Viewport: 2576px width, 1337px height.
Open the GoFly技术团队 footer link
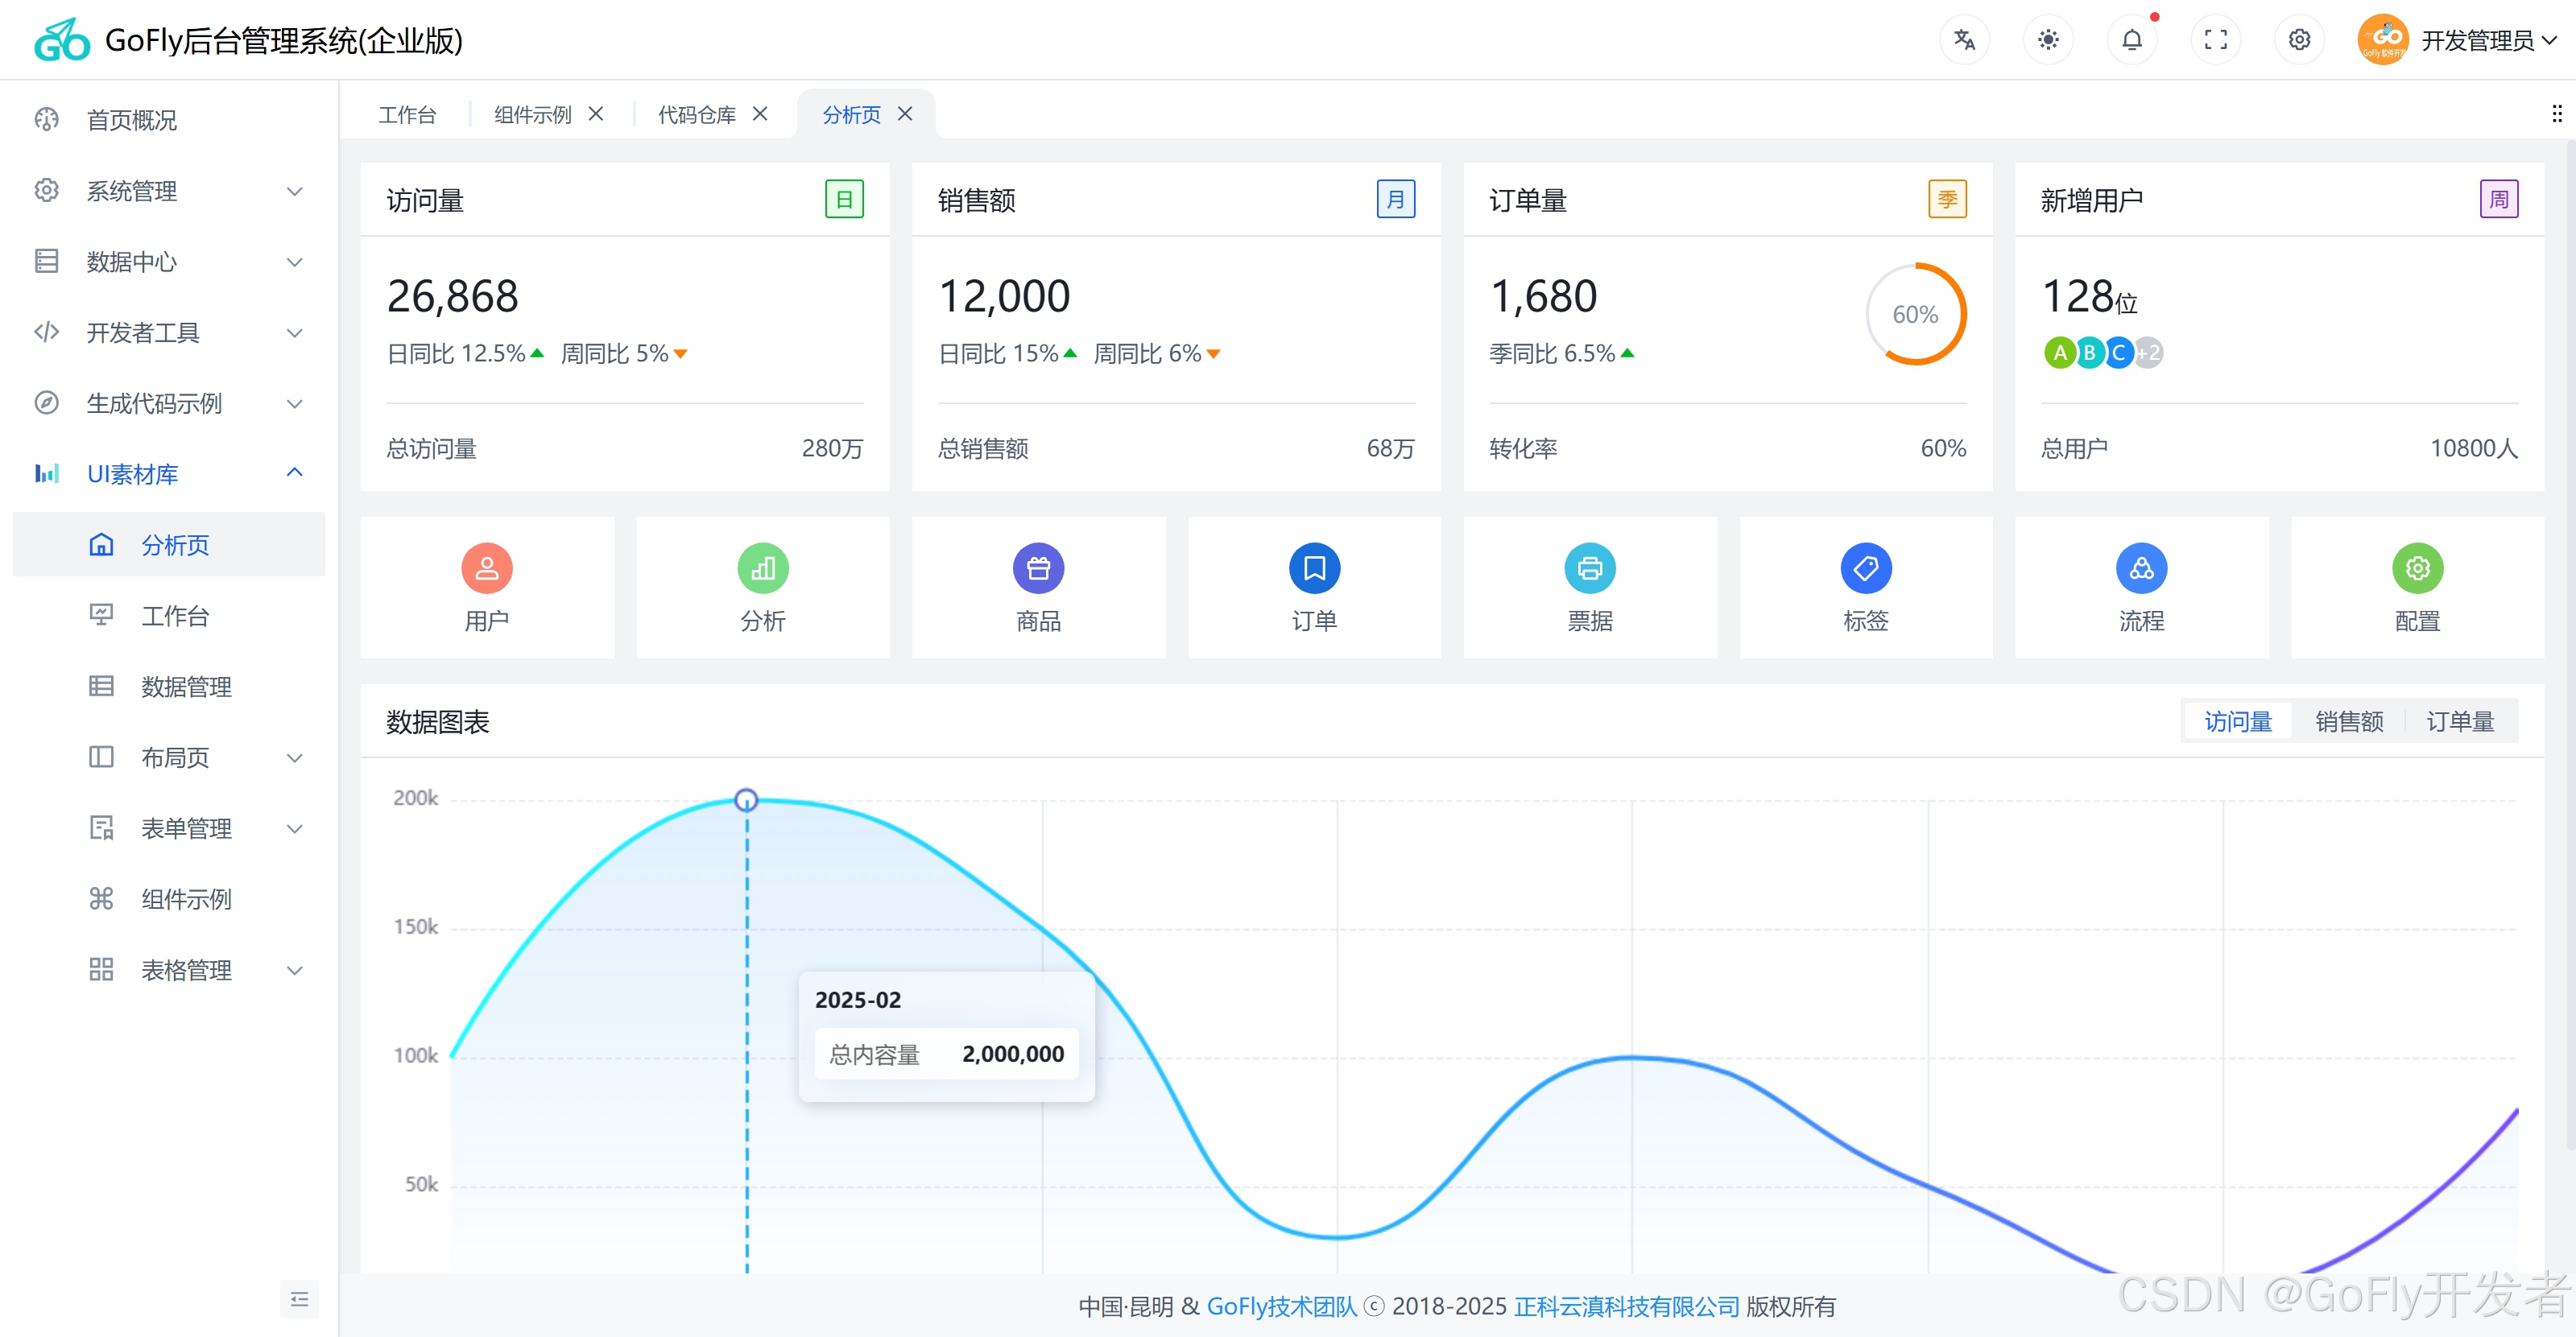pyautogui.click(x=1282, y=1306)
